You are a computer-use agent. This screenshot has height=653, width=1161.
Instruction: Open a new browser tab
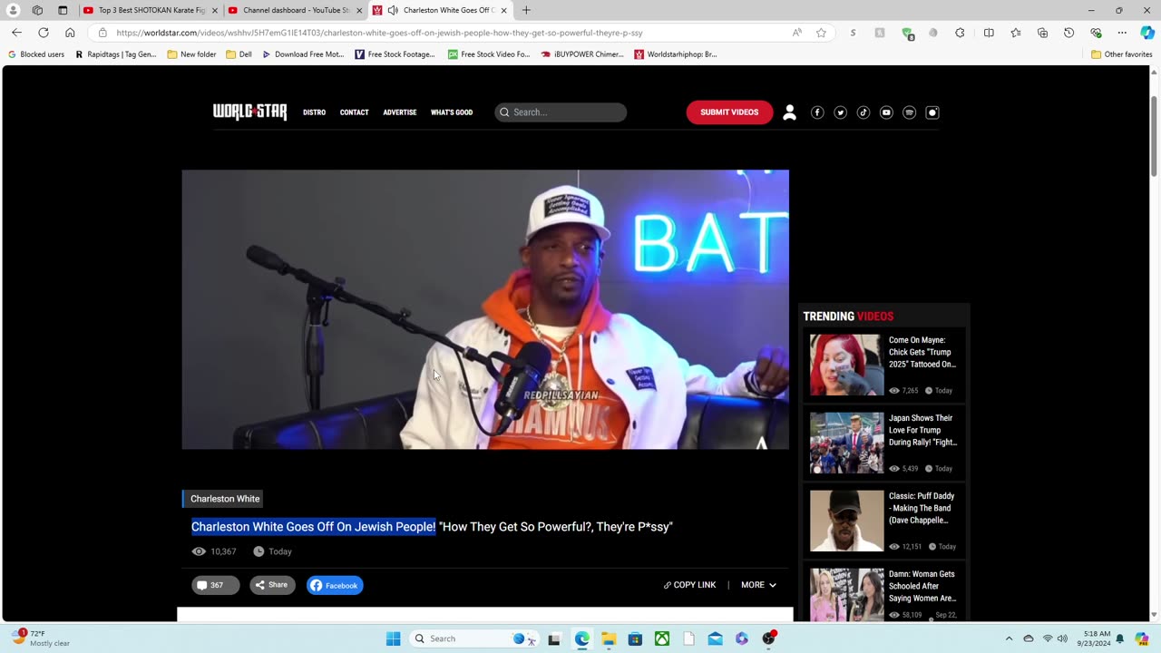526,10
